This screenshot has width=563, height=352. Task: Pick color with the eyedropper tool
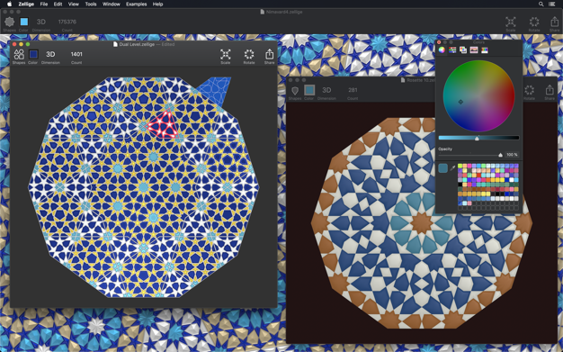coord(452,168)
